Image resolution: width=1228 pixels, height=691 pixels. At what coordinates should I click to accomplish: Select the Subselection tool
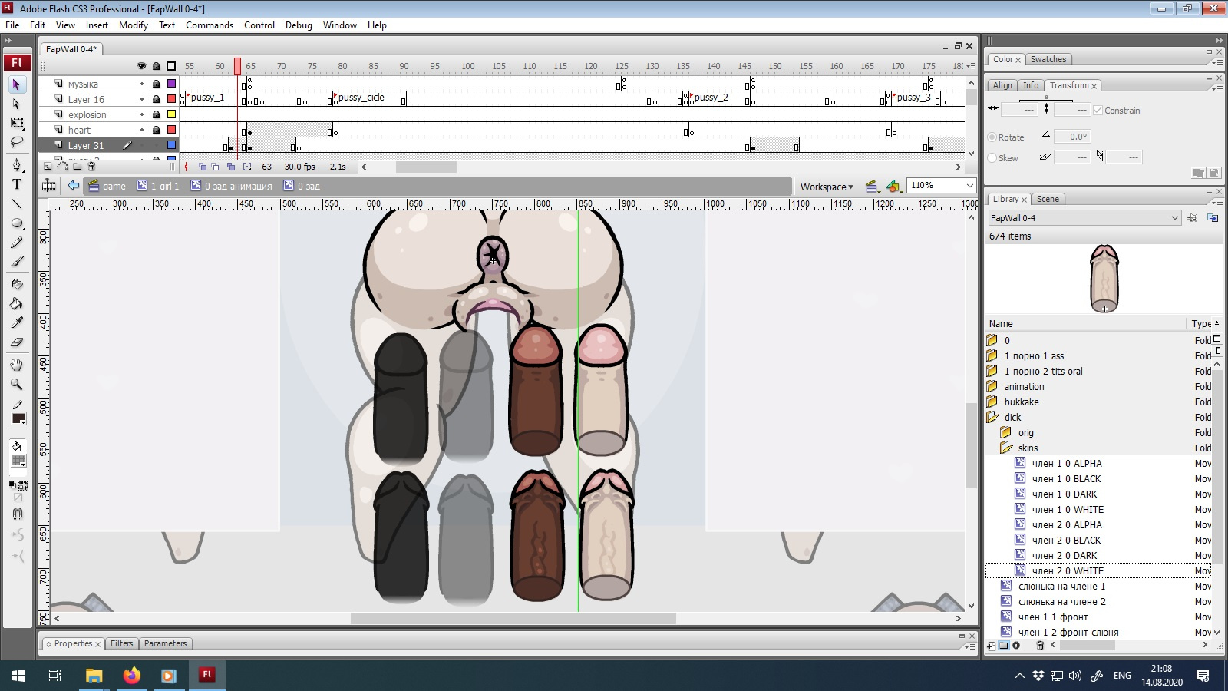(x=16, y=104)
